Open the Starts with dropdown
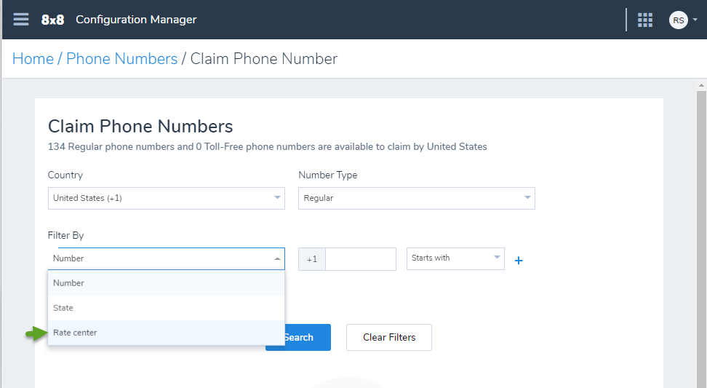Screen dimensions: 707x388 pyautogui.click(x=455, y=258)
